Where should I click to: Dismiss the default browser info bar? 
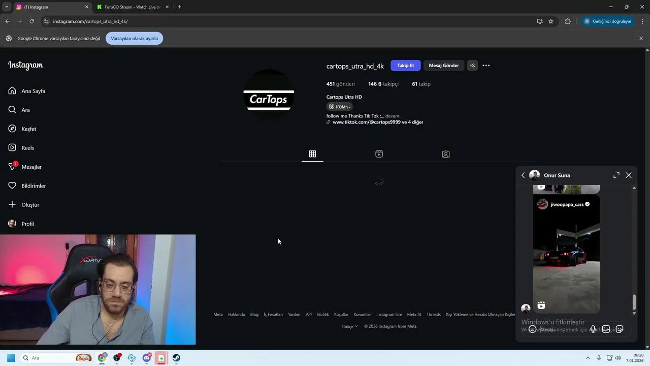tap(641, 38)
